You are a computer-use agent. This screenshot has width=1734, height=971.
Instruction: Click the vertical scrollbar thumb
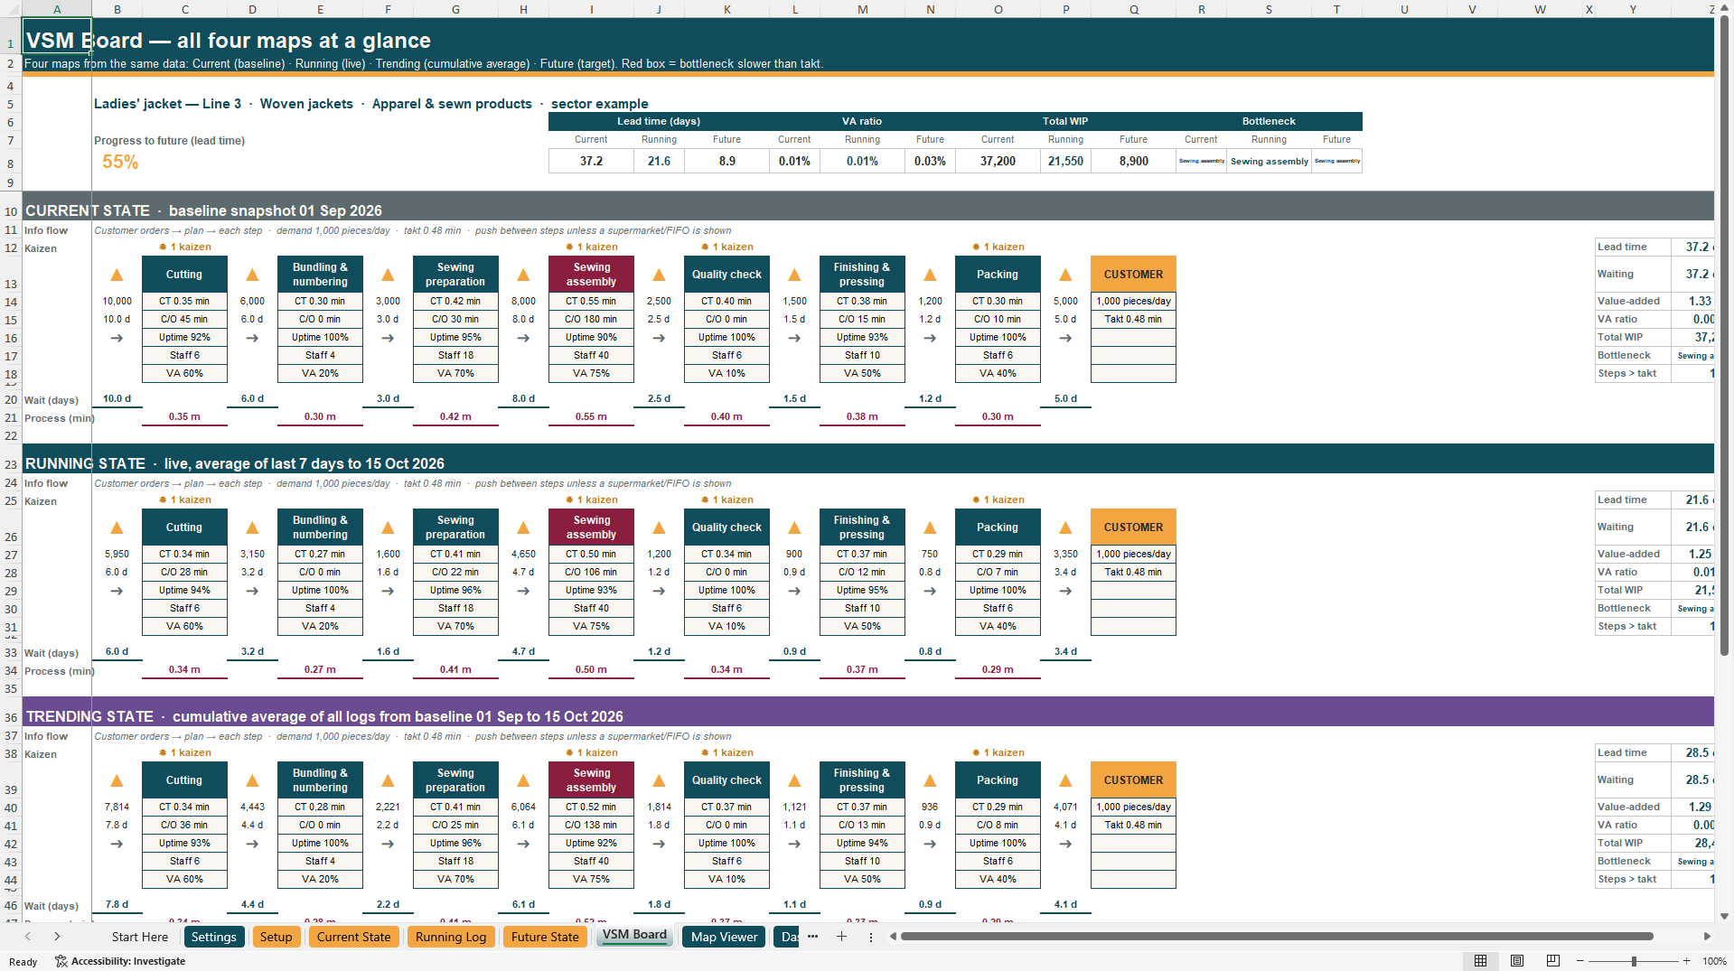1724,334
